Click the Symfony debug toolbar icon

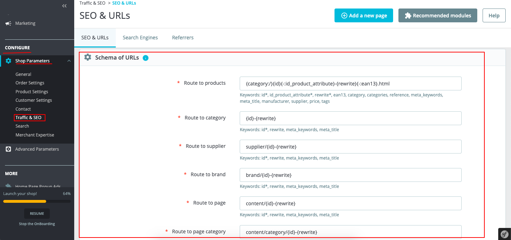[x=505, y=234]
